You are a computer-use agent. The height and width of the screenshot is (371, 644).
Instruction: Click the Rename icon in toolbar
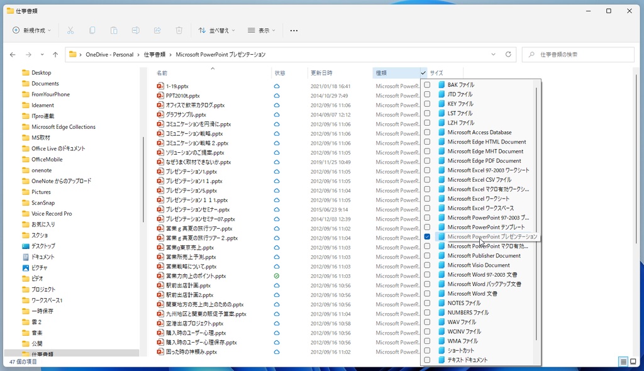point(136,30)
